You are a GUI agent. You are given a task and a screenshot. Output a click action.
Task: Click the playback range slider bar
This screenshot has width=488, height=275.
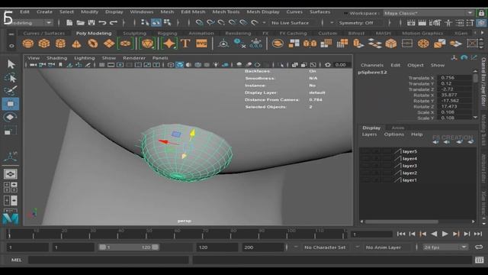coord(129,247)
